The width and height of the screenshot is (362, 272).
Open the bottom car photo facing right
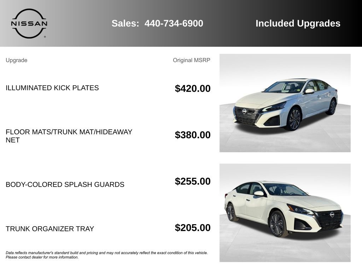pyautogui.click(x=285, y=212)
